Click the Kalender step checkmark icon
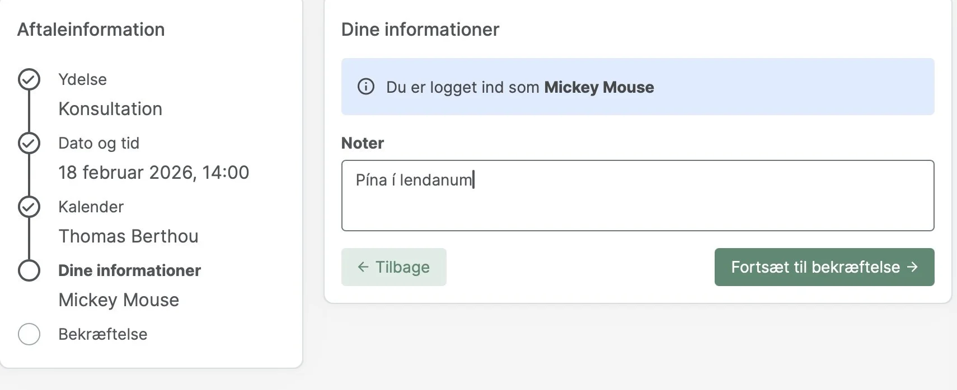This screenshot has width=957, height=390. (x=29, y=207)
